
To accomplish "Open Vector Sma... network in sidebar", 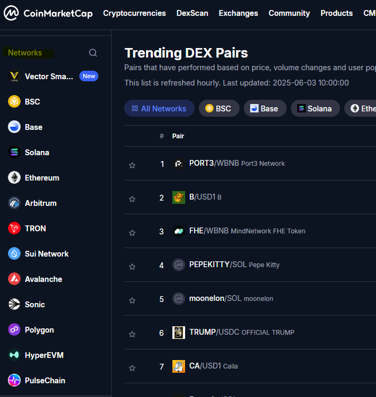I will click(49, 77).
